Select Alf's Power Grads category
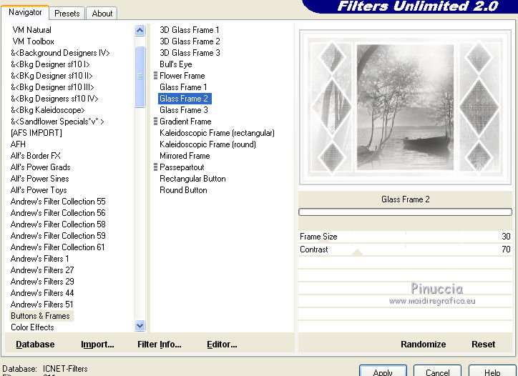518x376 pixels. click(40, 167)
